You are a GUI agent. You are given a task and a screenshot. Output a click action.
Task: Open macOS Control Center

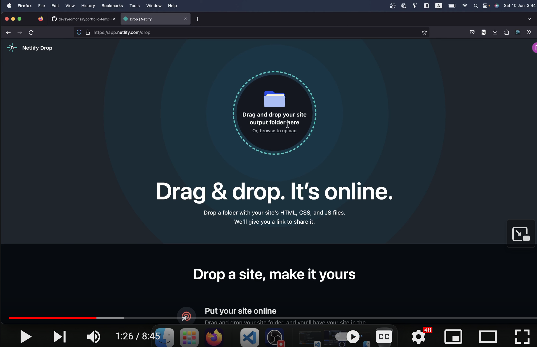point(485,6)
